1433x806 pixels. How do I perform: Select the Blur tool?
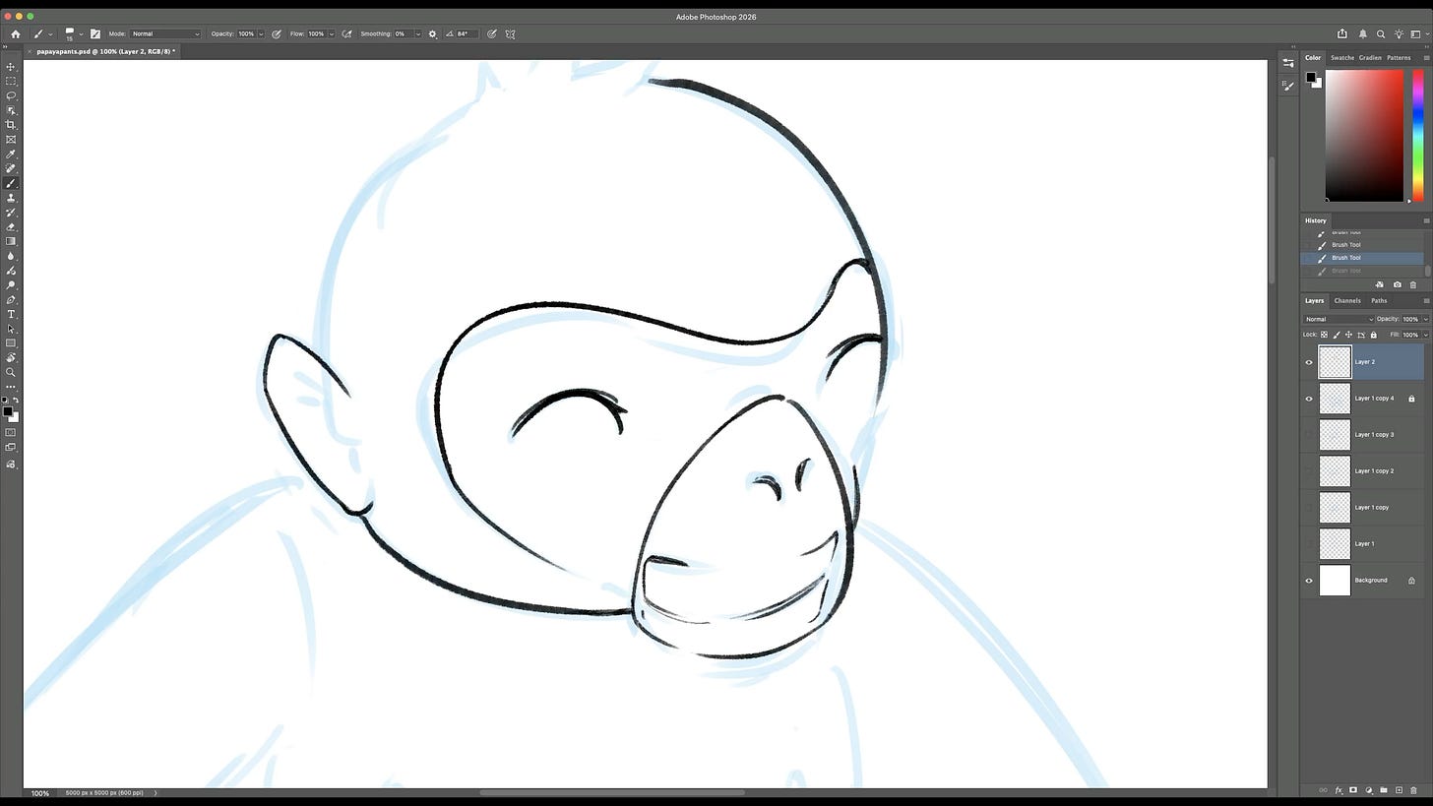point(11,256)
